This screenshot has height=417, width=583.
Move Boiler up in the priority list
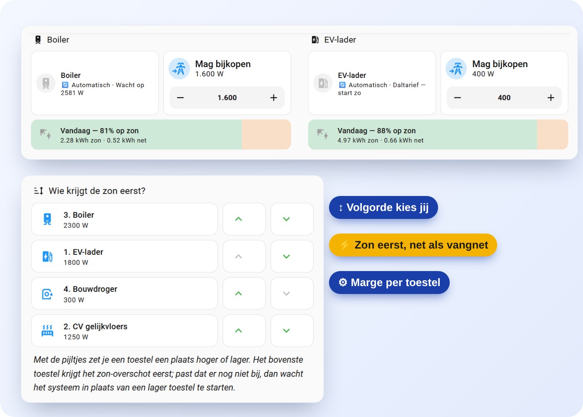[x=244, y=219]
